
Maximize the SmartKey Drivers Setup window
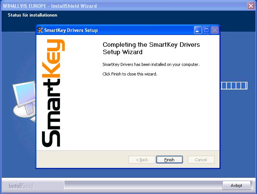(206, 30)
